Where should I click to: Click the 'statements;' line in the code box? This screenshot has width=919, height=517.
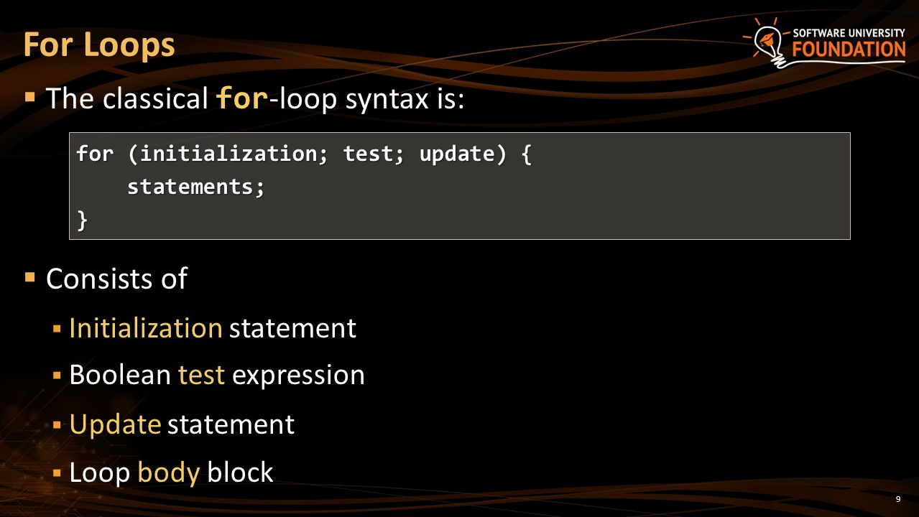[x=196, y=187]
